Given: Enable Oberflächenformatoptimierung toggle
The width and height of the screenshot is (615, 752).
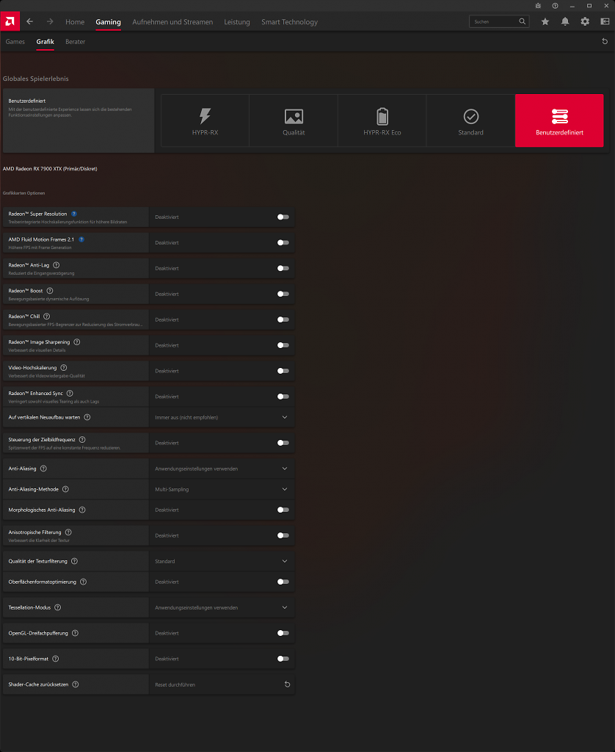Looking at the screenshot, I should [283, 582].
